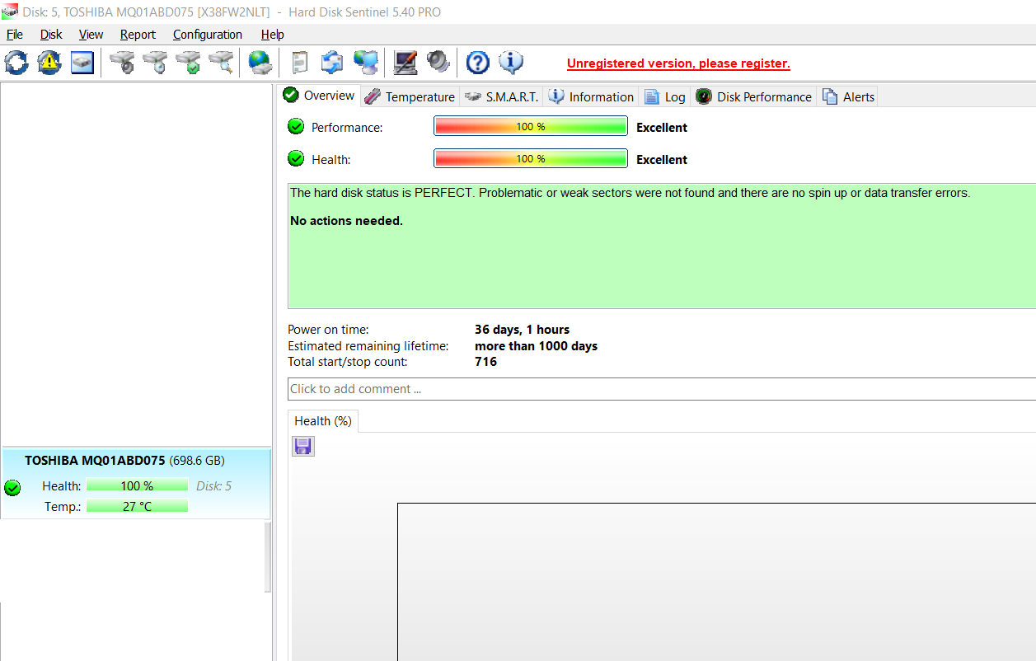Click the 'Unregistered version, please register' link
This screenshot has height=661, width=1036.
pos(678,63)
